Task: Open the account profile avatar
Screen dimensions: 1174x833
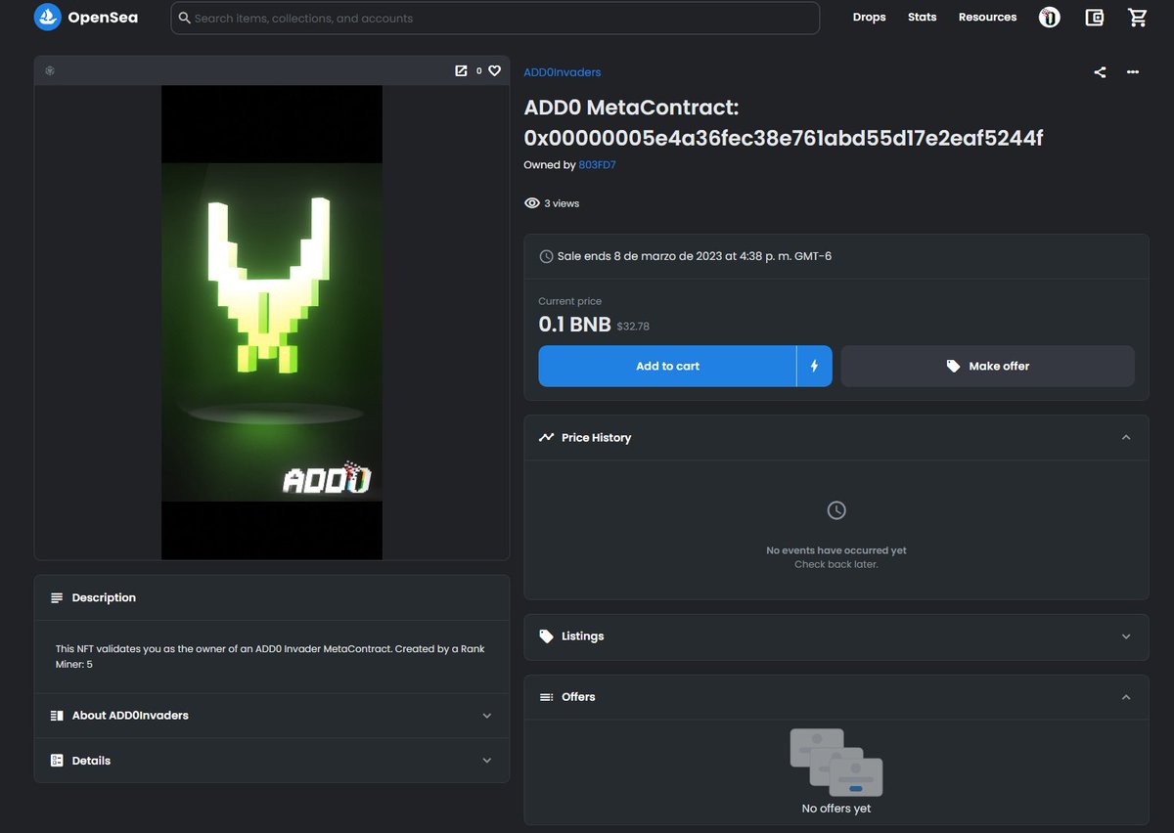Action: (1050, 18)
